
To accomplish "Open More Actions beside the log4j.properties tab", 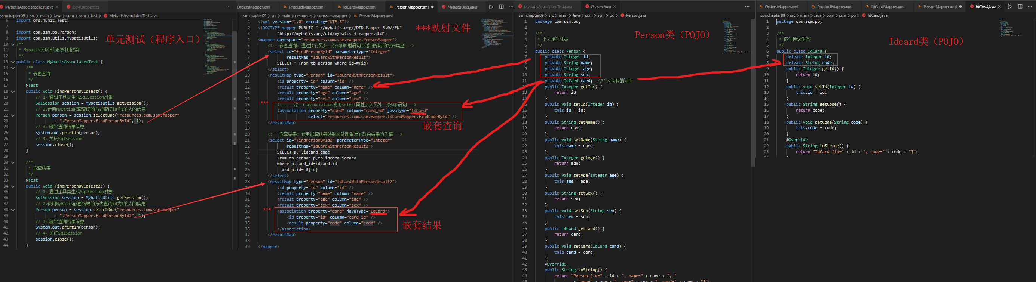I will click(229, 7).
